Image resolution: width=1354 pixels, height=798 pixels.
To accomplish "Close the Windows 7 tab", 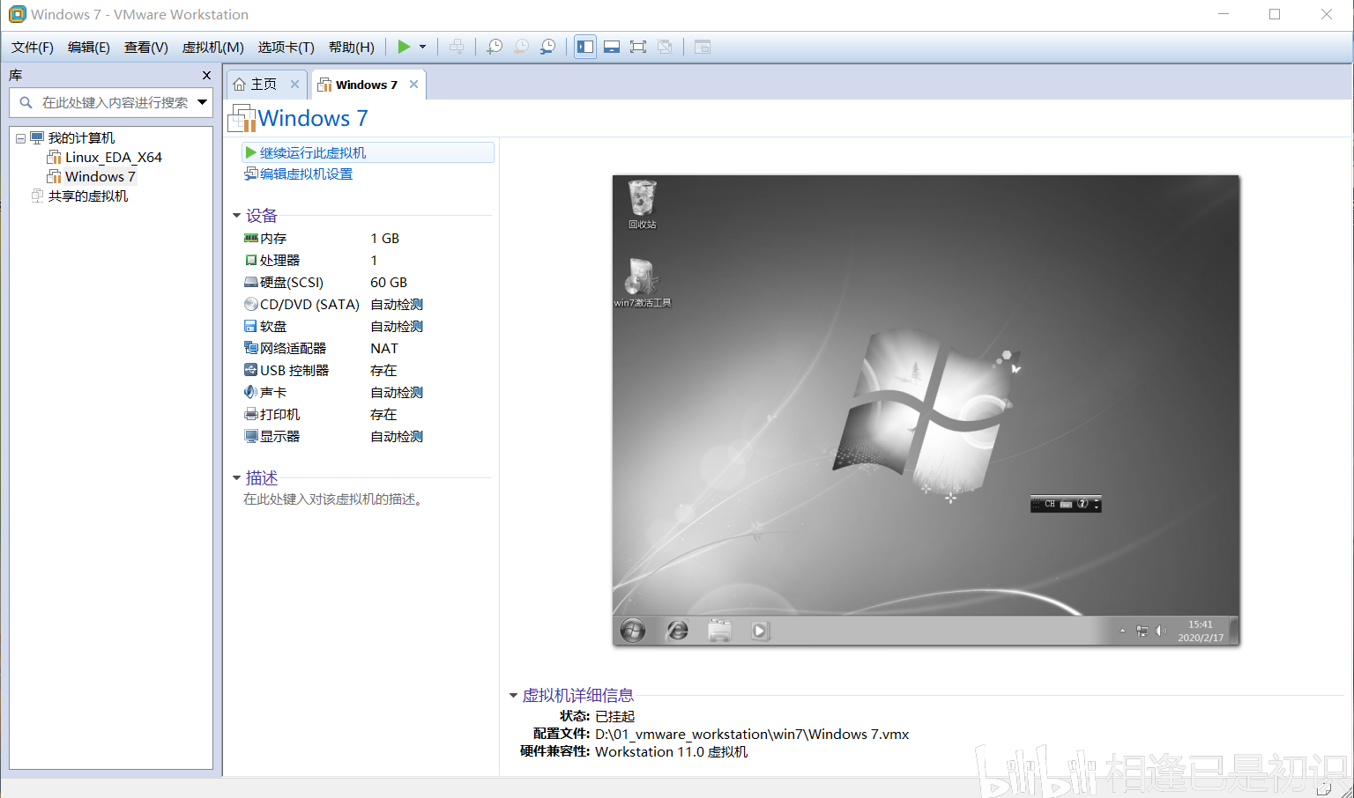I will pyautogui.click(x=413, y=85).
